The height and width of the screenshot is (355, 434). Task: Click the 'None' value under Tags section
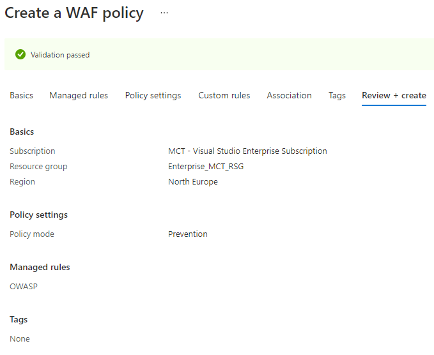point(20,339)
